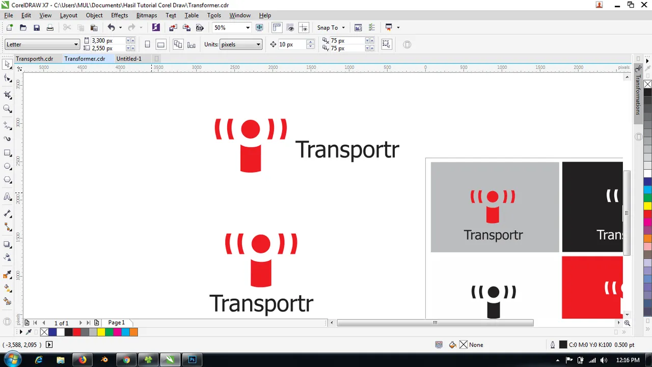Select the Shape edit tool
Screen dimensions: 652x367
coord(8,78)
